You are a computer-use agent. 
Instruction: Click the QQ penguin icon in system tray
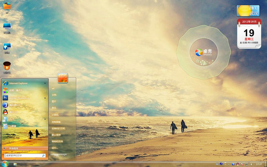238,164
